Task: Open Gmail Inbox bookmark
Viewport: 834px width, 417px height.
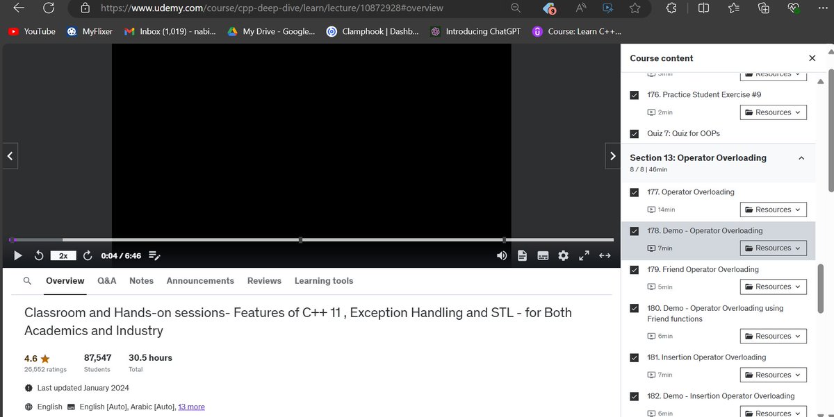Action: 170,31
